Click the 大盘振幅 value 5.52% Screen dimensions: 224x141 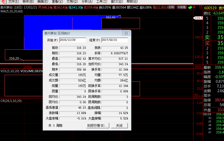[115, 118]
